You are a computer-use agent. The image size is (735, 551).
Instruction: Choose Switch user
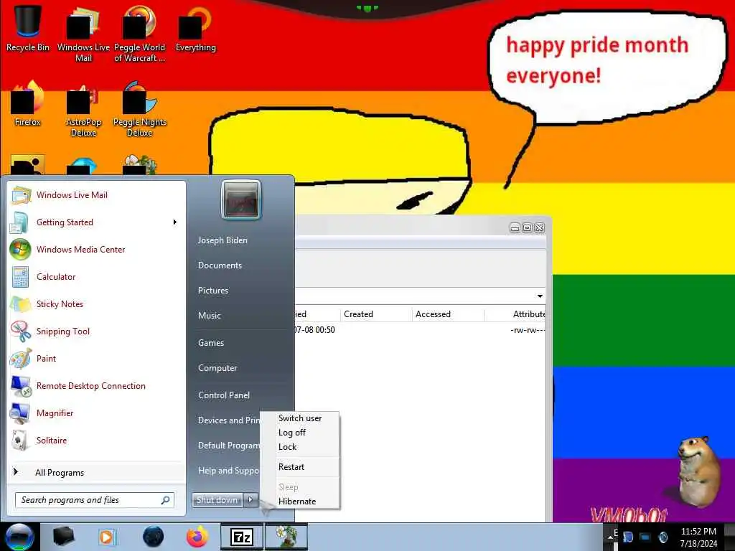coord(300,418)
